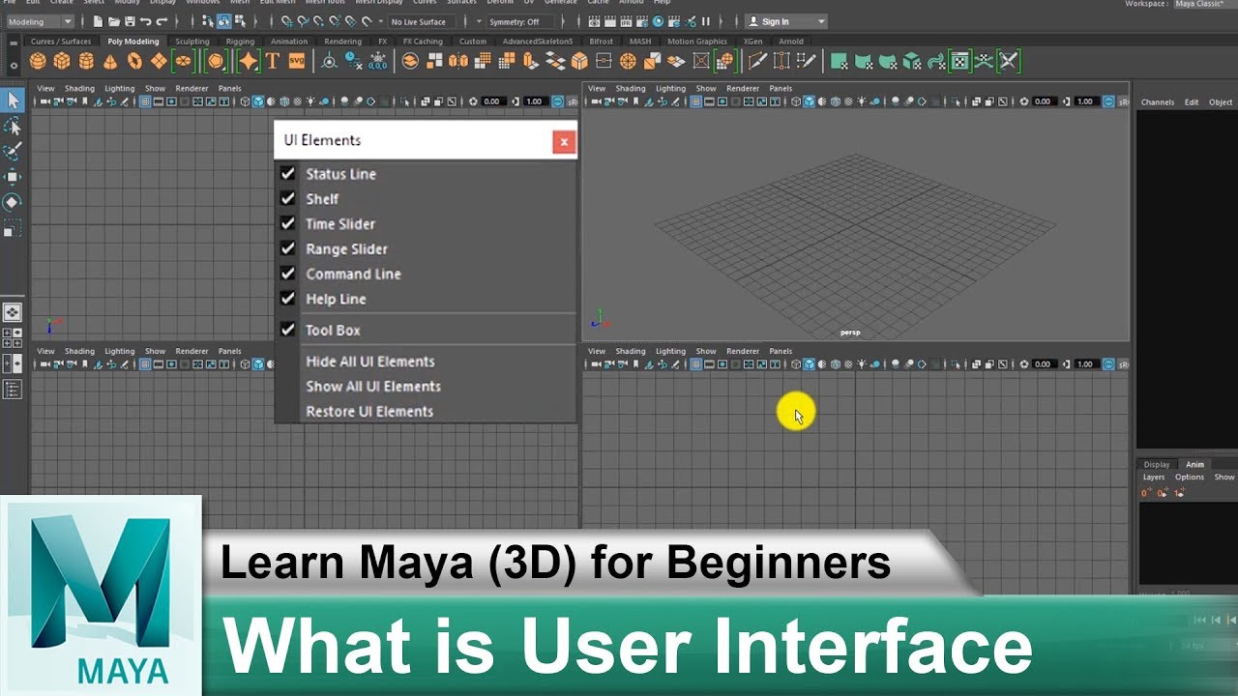Switch to the Rendering shelf tab

342,42
